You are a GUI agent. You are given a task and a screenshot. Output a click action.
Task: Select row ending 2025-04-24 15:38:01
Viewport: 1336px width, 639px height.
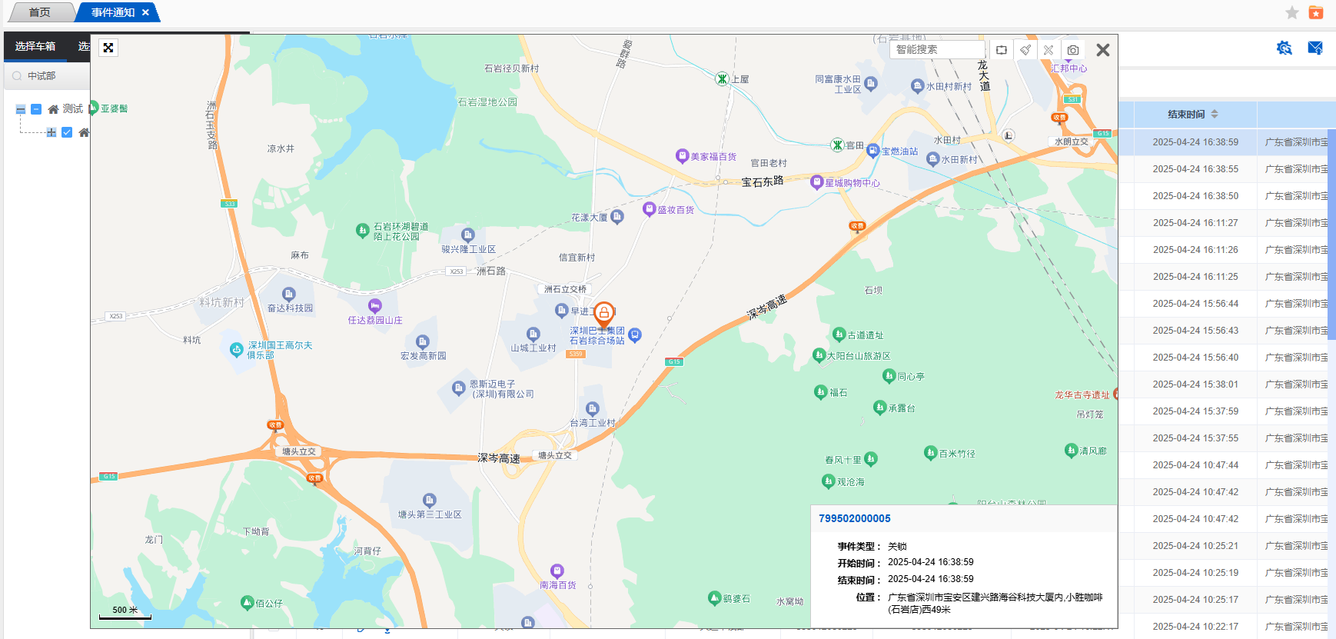click(x=1227, y=384)
